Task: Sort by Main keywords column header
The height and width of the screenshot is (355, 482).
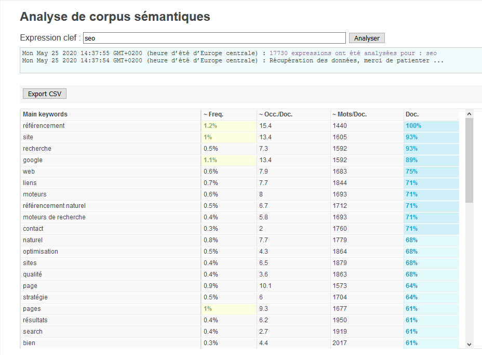Action: [110, 114]
